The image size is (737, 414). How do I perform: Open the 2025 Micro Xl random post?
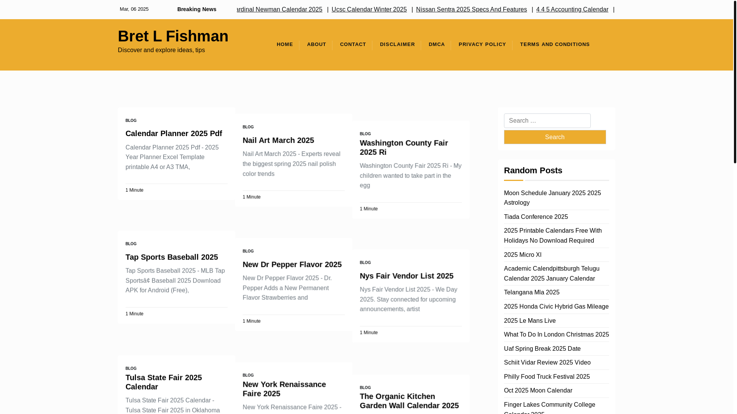pos(522,255)
